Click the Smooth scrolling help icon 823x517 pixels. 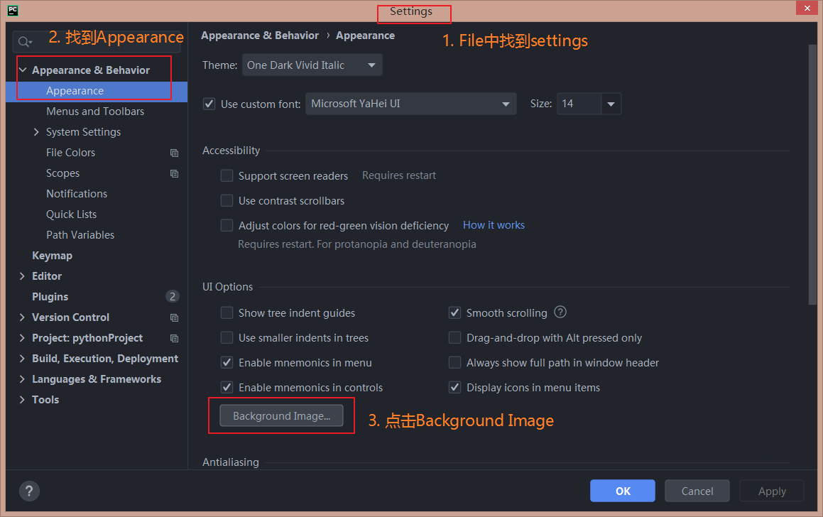pyautogui.click(x=560, y=312)
